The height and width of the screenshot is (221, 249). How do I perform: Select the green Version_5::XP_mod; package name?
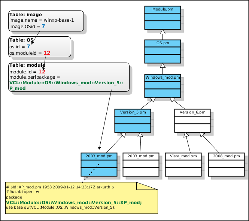[x=74, y=203]
